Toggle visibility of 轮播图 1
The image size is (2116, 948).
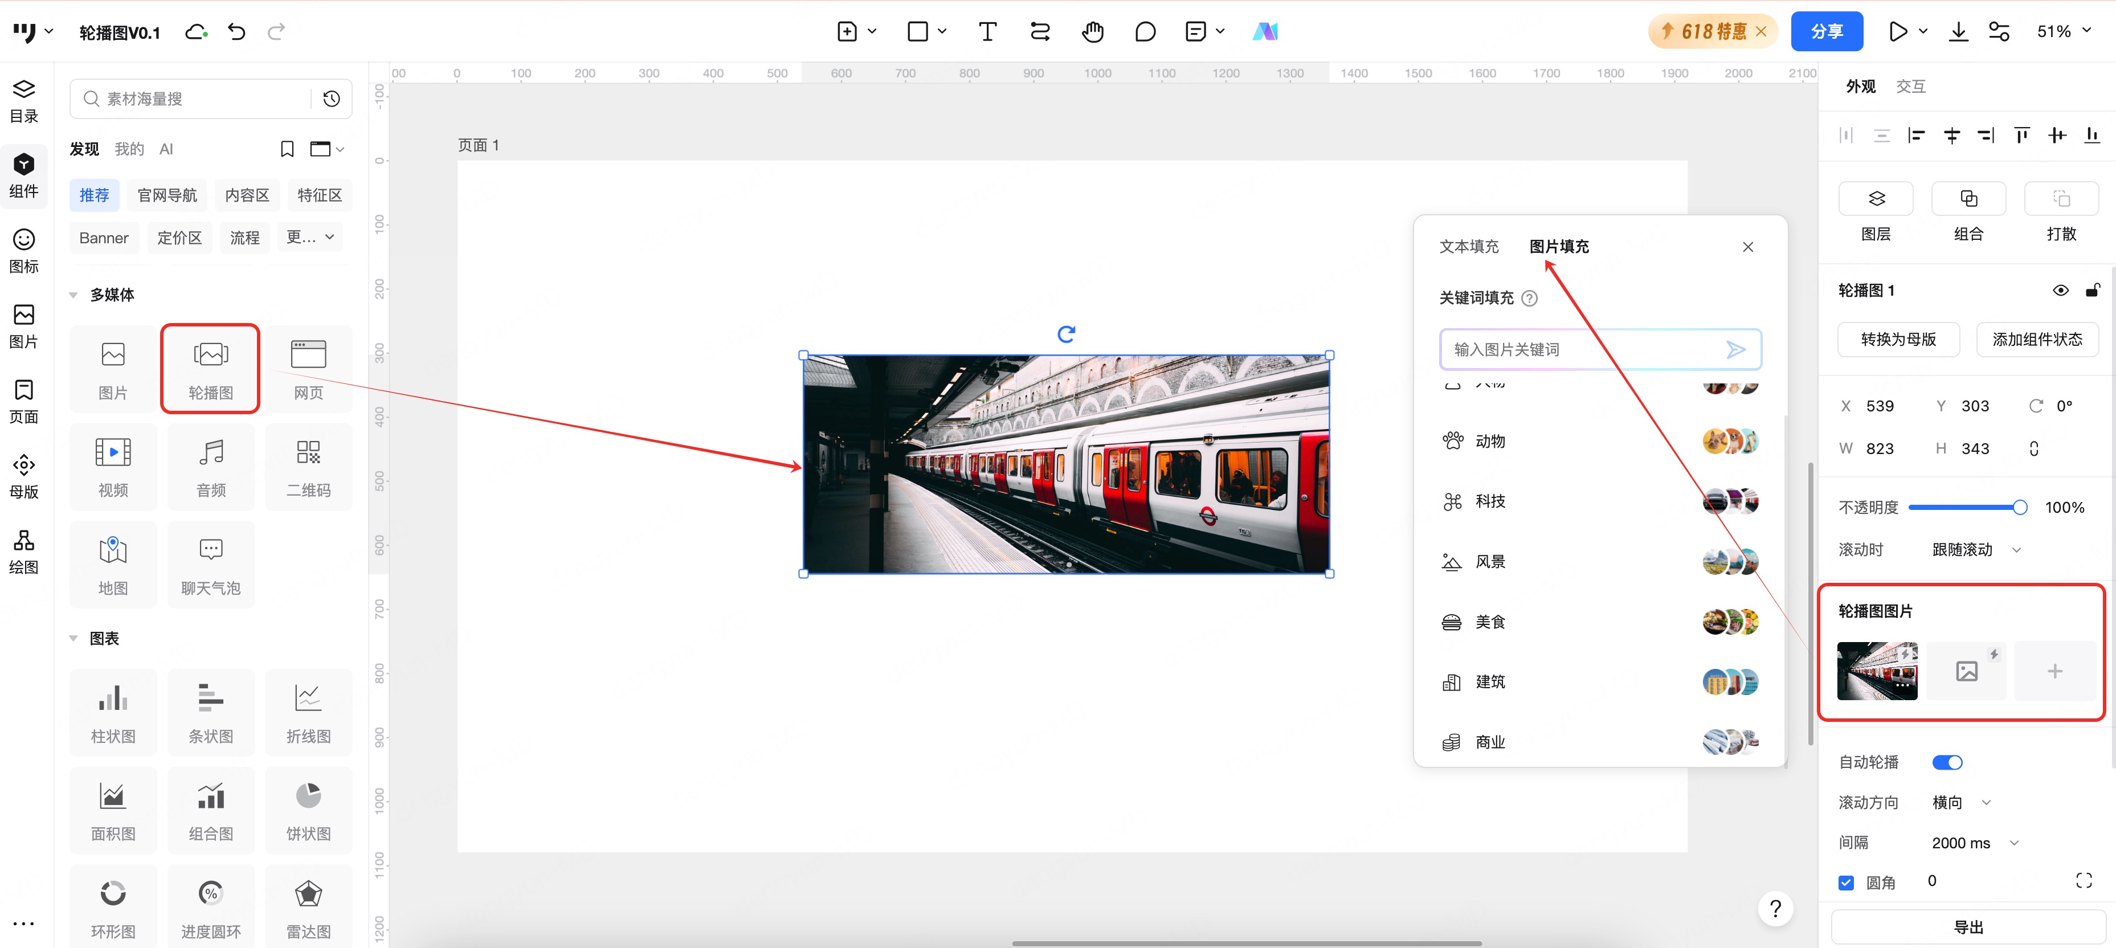(2060, 290)
